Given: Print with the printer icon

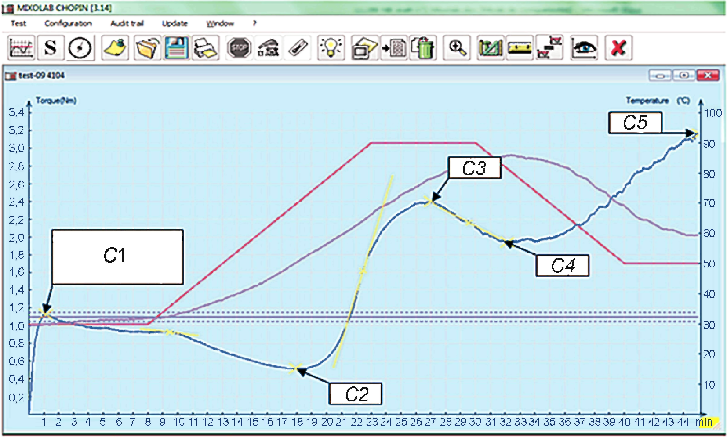Looking at the screenshot, I should tap(206, 48).
